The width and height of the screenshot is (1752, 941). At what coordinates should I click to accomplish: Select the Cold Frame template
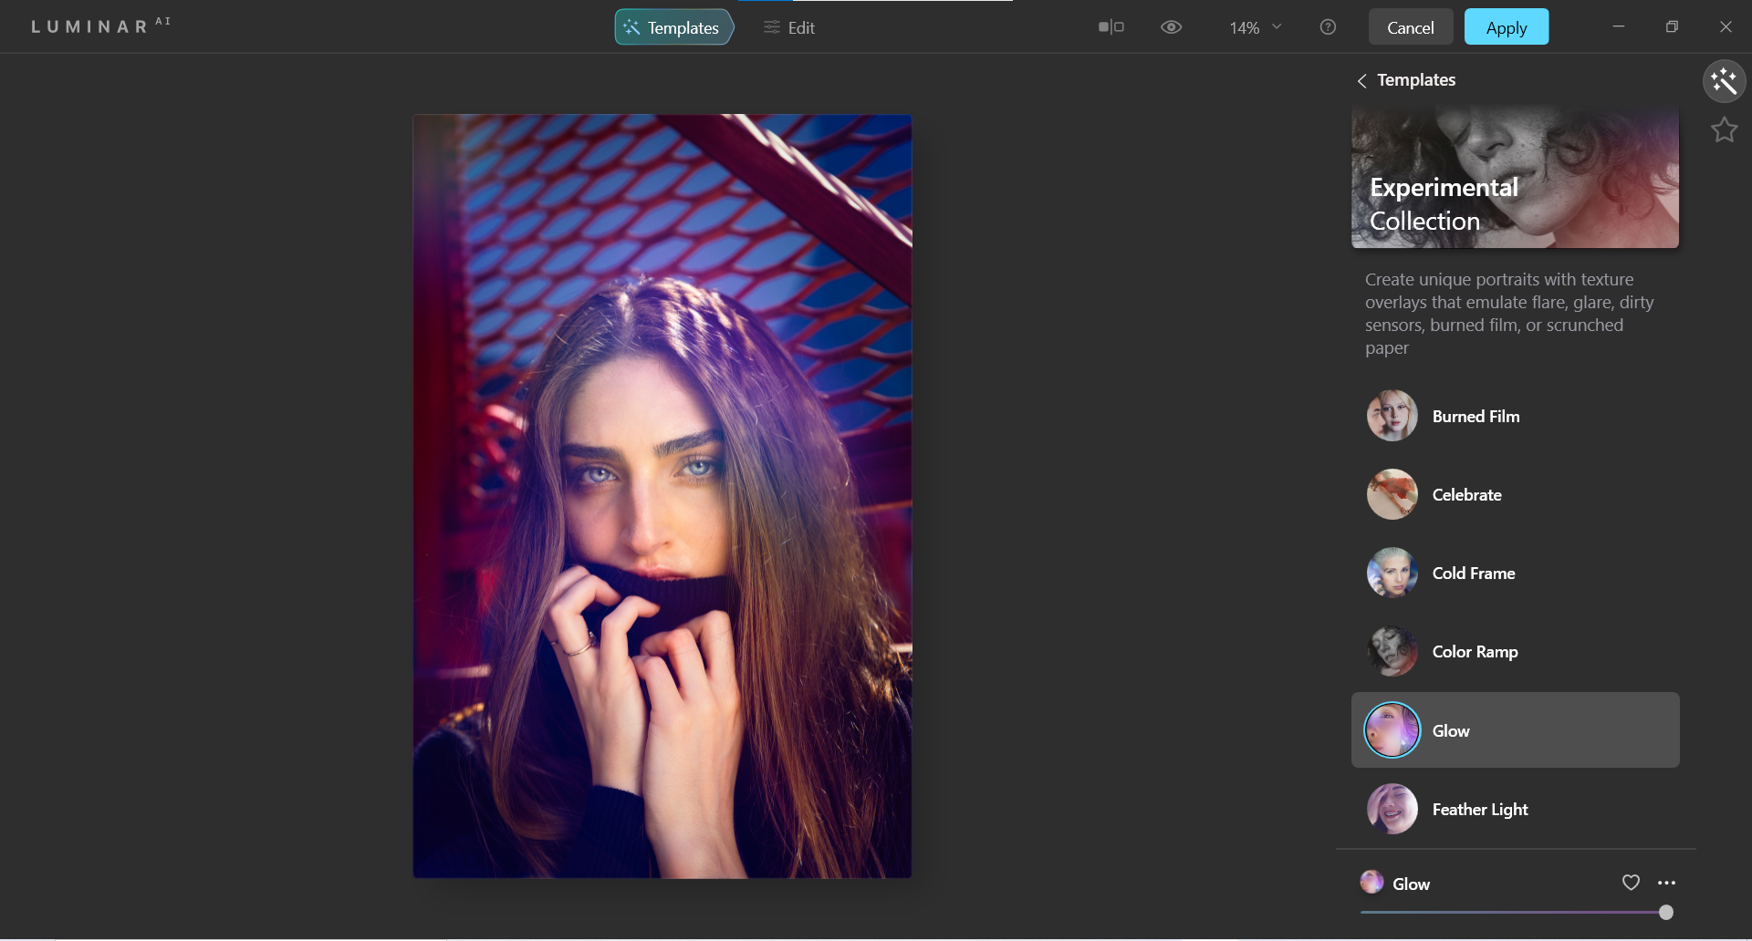coord(1473,573)
